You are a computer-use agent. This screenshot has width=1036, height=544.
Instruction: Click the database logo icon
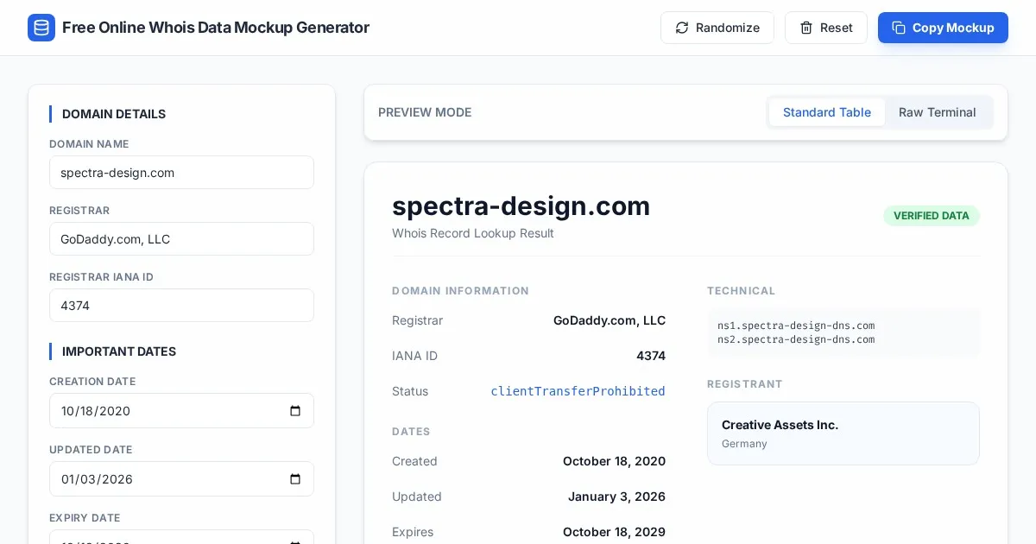pos(41,28)
